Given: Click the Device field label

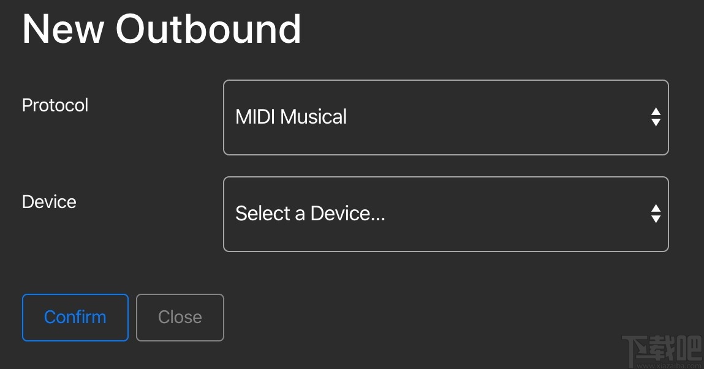Looking at the screenshot, I should (x=49, y=202).
